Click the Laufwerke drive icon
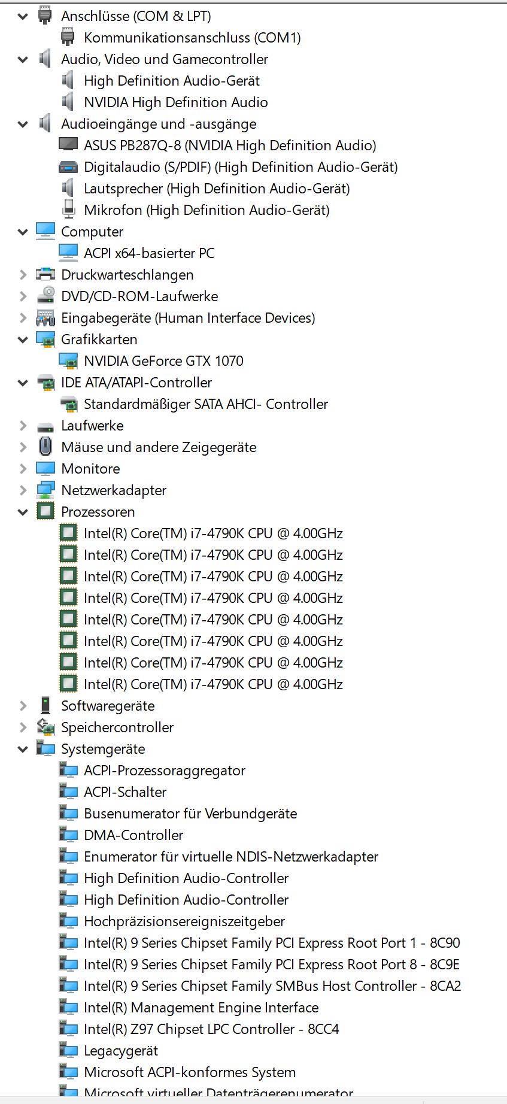 tap(45, 427)
